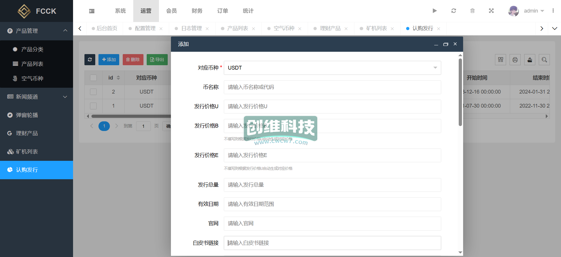
Task: Click the green 导出 button
Action: (x=157, y=60)
